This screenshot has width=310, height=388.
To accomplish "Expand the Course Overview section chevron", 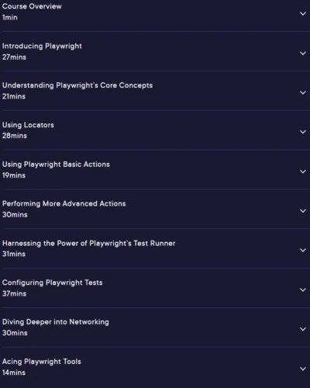I will point(303,13).
